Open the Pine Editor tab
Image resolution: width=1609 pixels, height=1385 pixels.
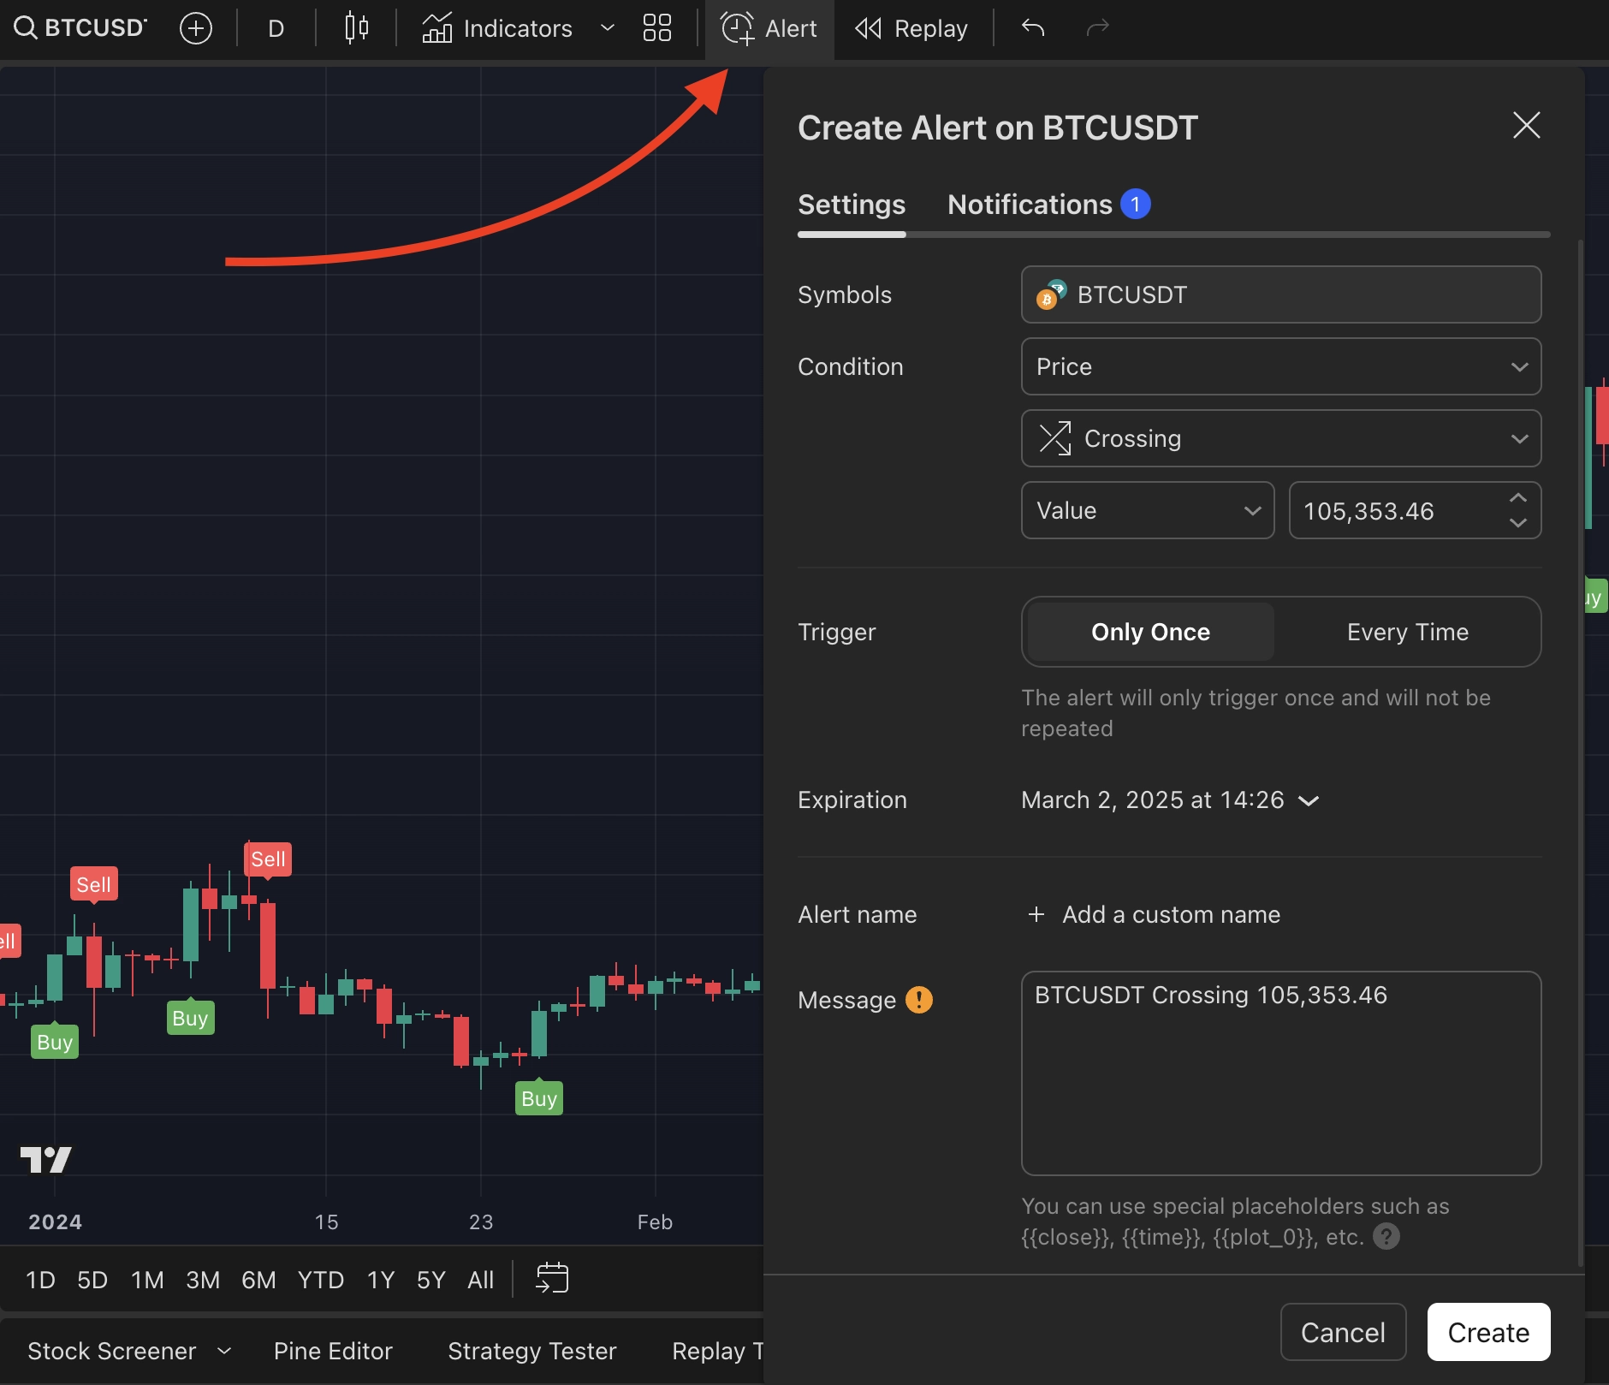click(333, 1351)
